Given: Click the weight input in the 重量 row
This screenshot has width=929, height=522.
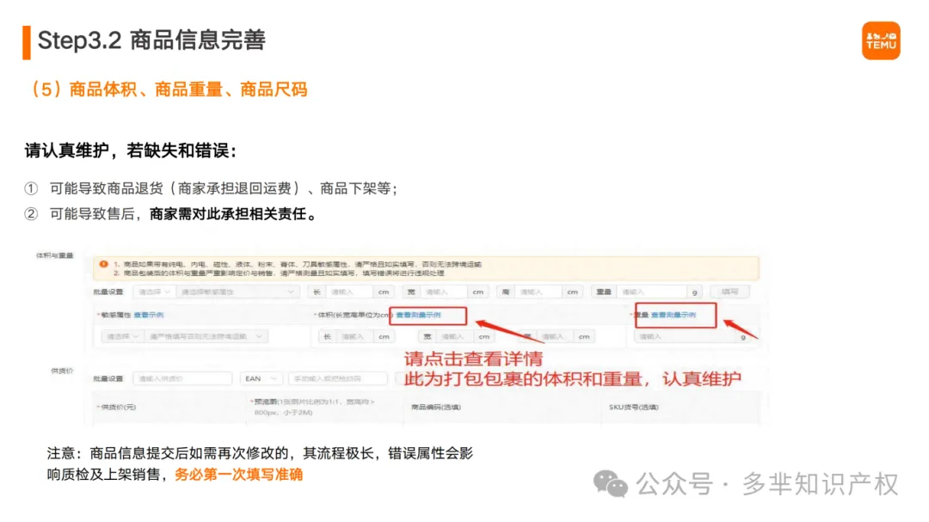Looking at the screenshot, I should (x=685, y=336).
